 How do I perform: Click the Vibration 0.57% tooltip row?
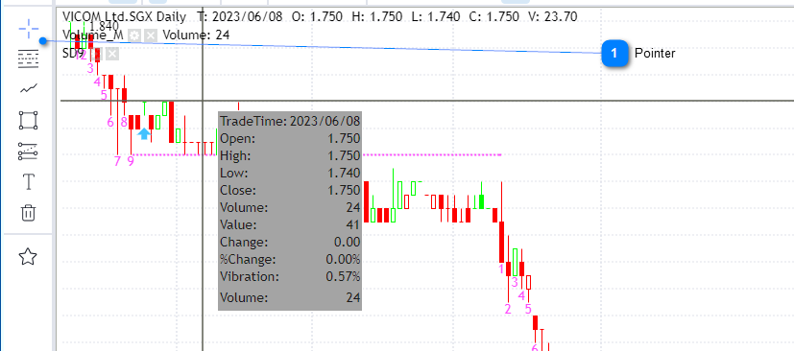coord(290,277)
